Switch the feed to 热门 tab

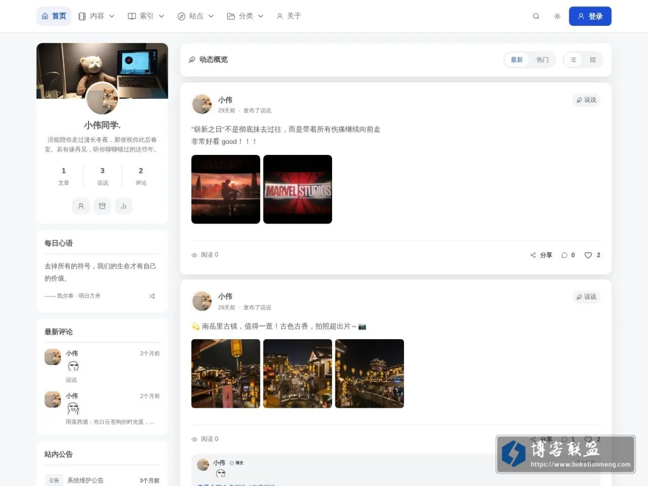[x=542, y=60]
